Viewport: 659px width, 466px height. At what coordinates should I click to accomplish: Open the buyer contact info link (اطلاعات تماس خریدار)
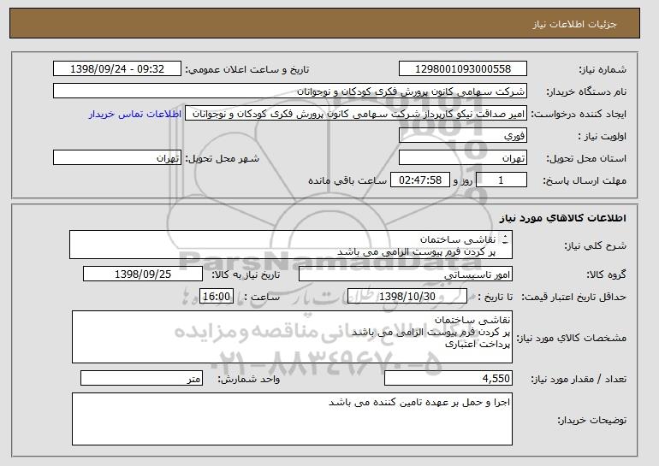pyautogui.click(x=135, y=115)
